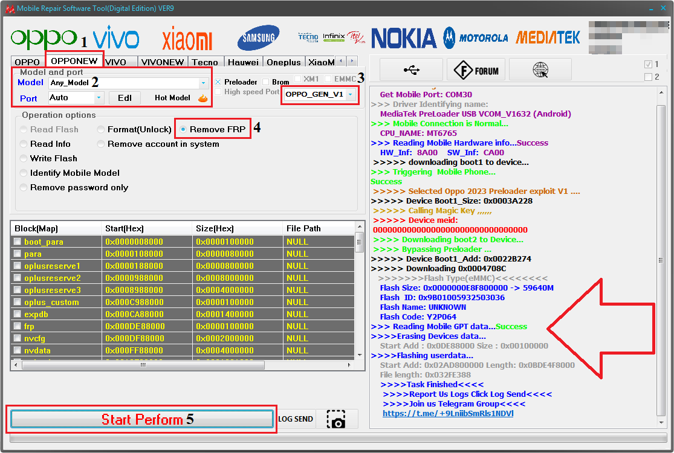The width and height of the screenshot is (674, 453).
Task: Toggle the Brom checkbox
Action: [x=265, y=82]
